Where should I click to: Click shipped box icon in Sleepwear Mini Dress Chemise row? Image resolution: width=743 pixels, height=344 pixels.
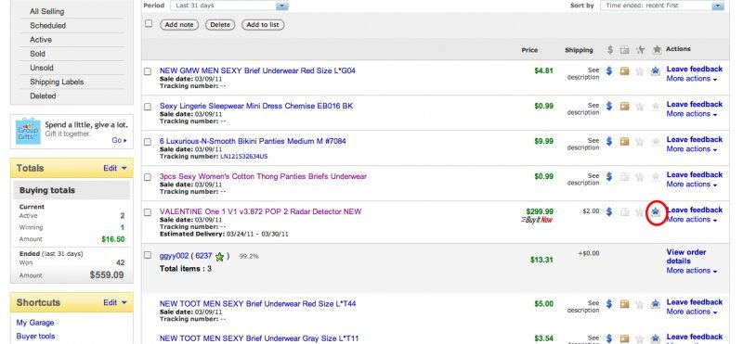click(x=624, y=107)
